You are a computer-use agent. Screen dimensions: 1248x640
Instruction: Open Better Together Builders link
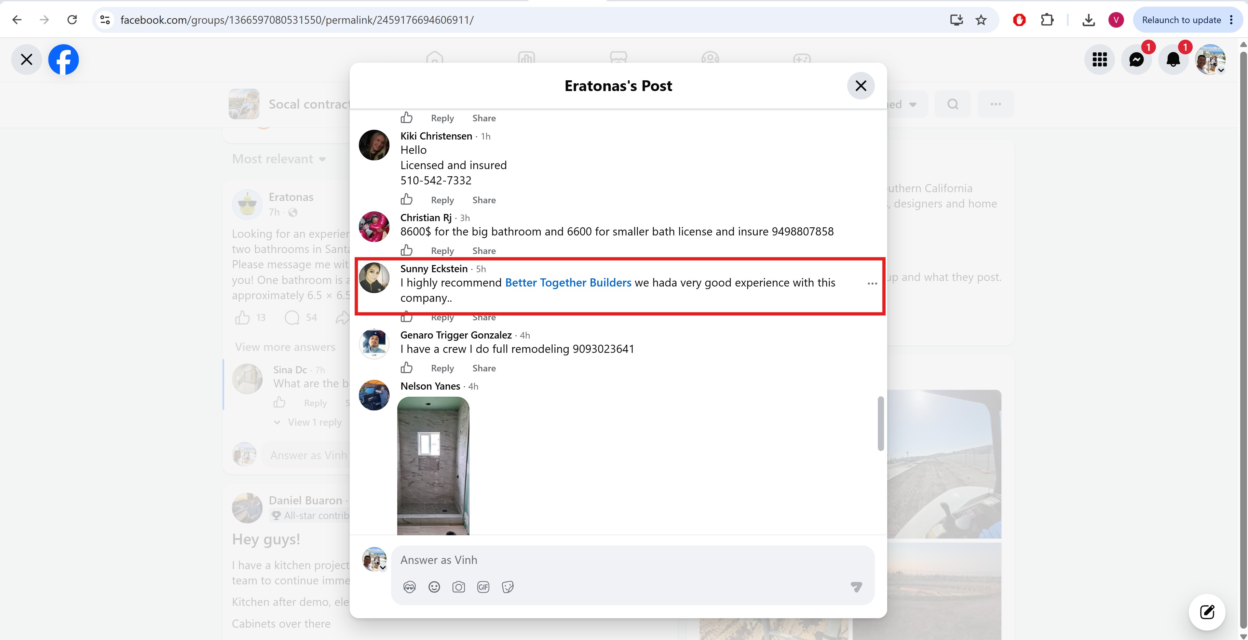coord(568,283)
